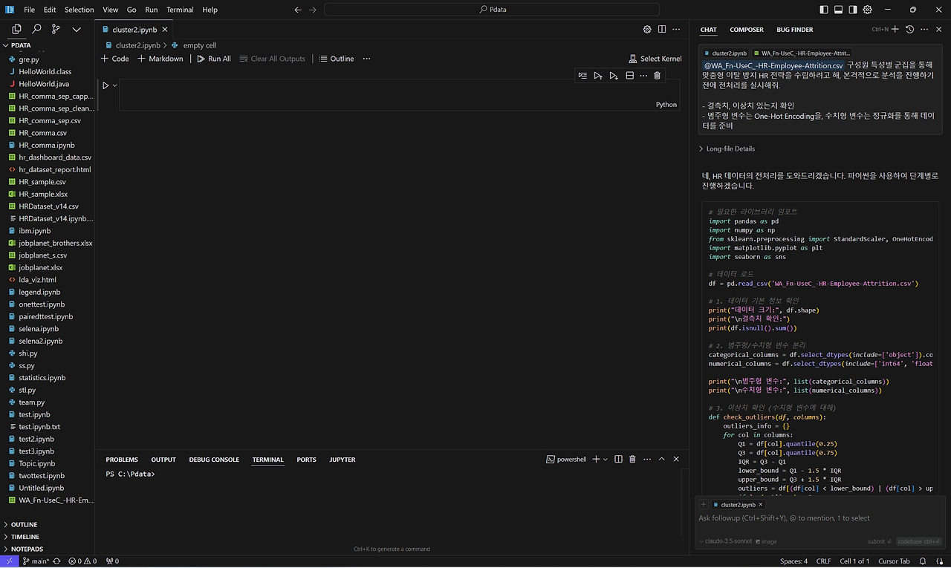Show previous chats history icon

[x=910, y=29]
